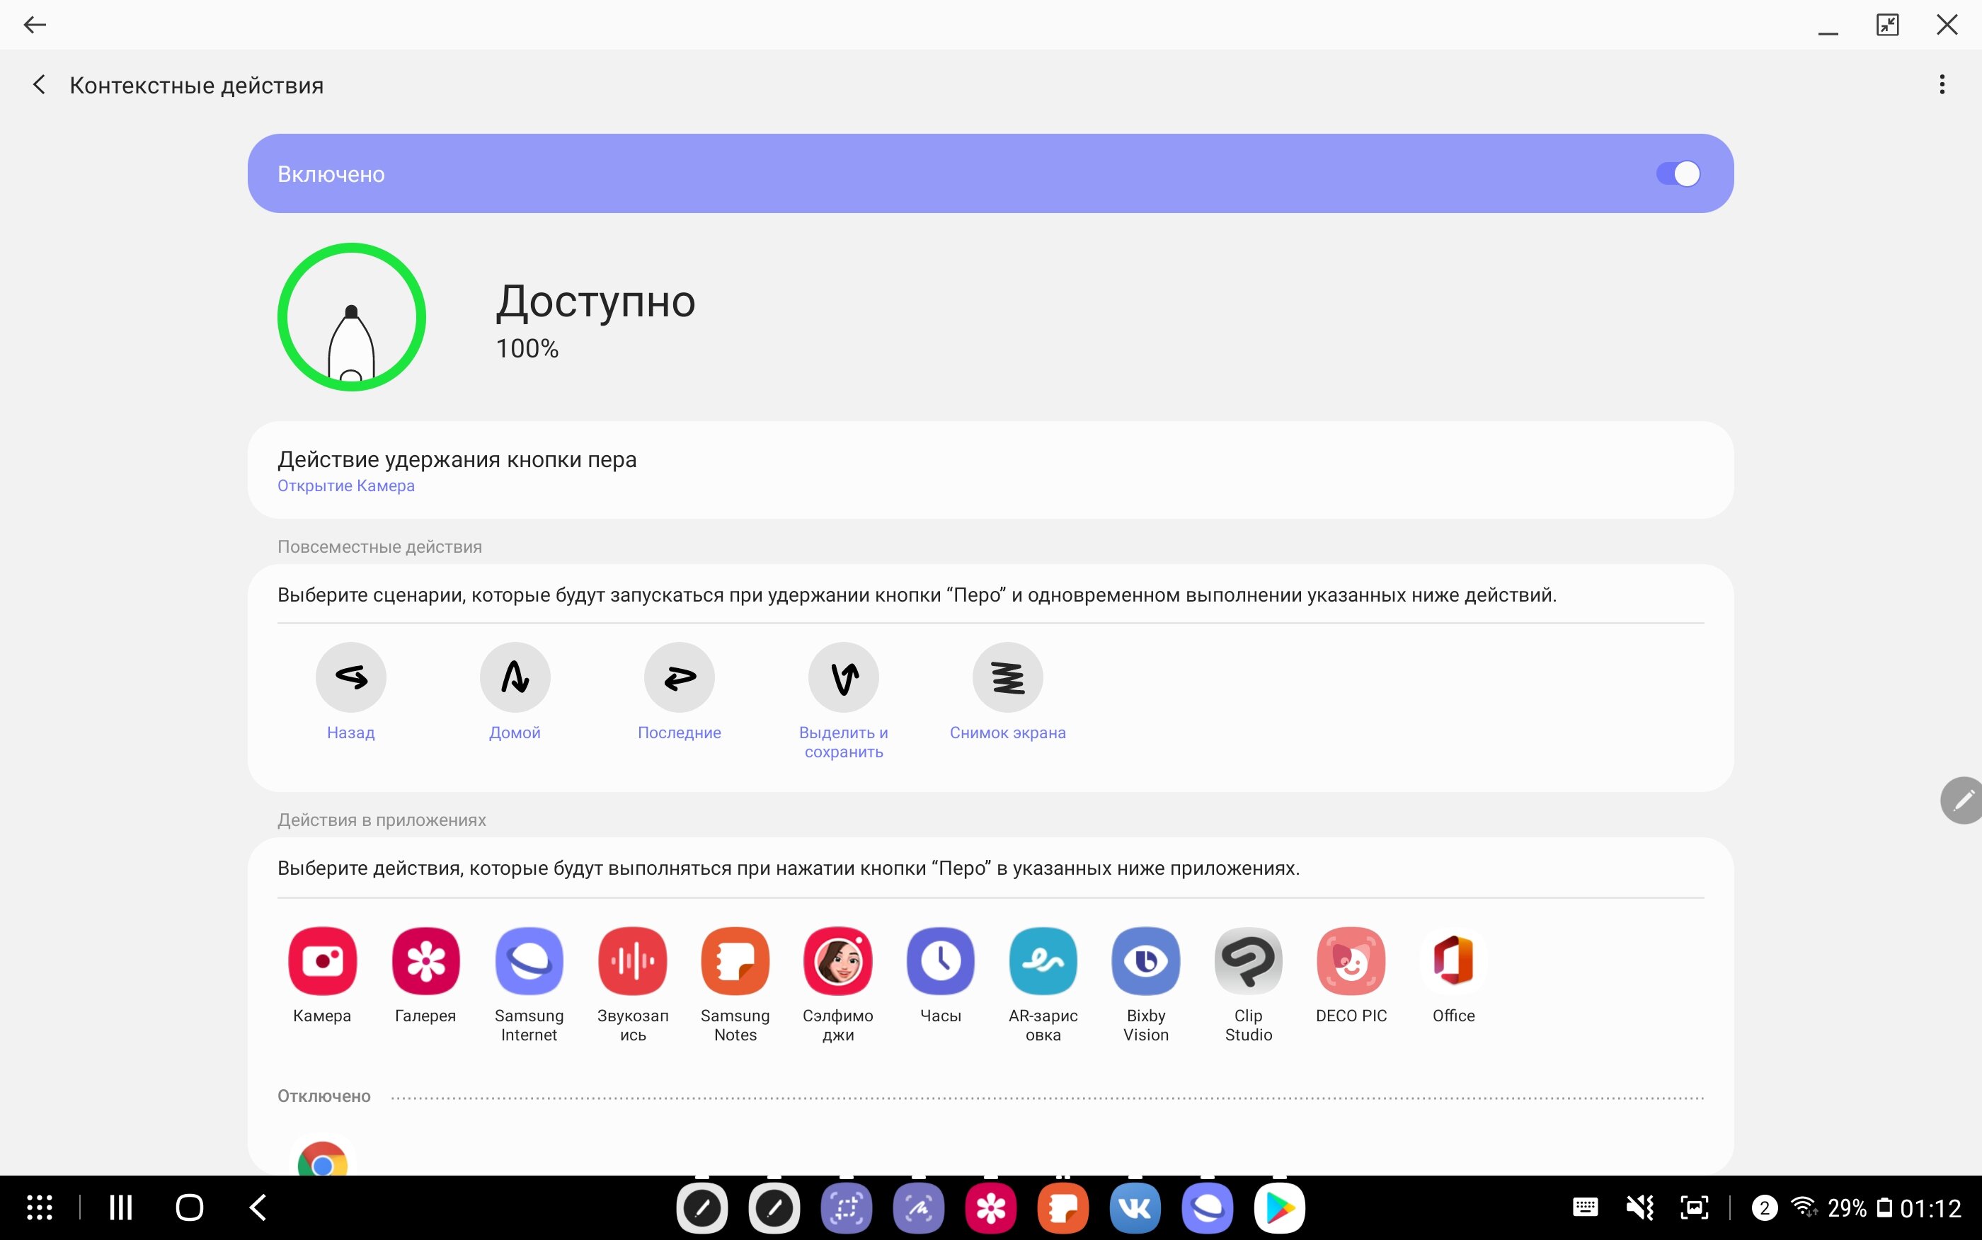Image resolution: width=1982 pixels, height=1240 pixels.
Task: Launch Samsung Internet from the taskbar
Action: pyautogui.click(x=1207, y=1207)
